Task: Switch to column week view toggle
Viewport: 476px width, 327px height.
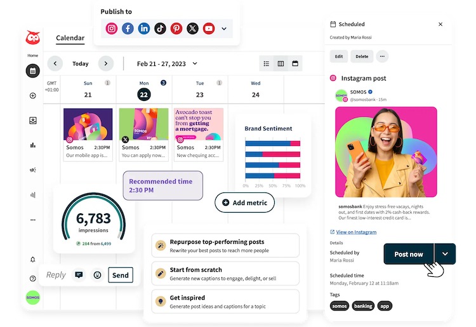Action: coord(281,63)
